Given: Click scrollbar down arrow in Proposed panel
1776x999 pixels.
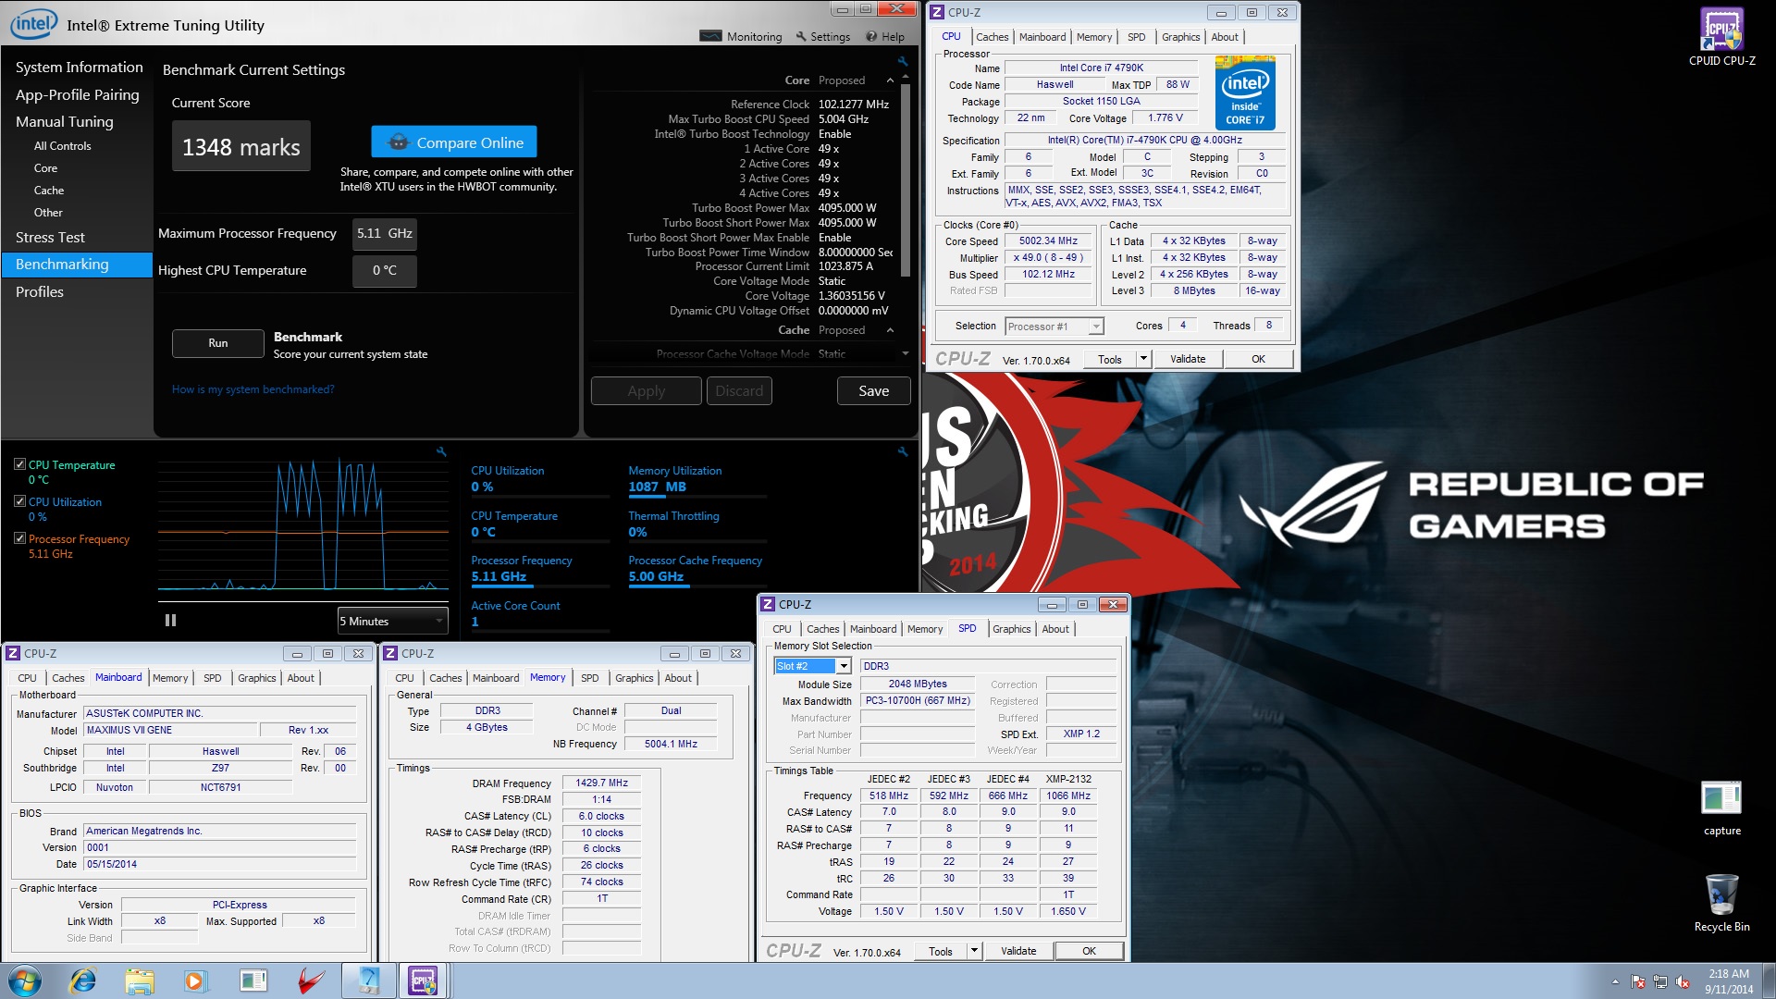Looking at the screenshot, I should (905, 353).
